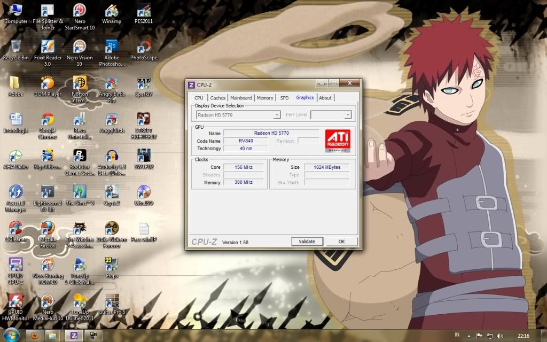Select the Mozilla Firefox desktop shortcut
This screenshot has height=342, width=547.
click(x=48, y=235)
